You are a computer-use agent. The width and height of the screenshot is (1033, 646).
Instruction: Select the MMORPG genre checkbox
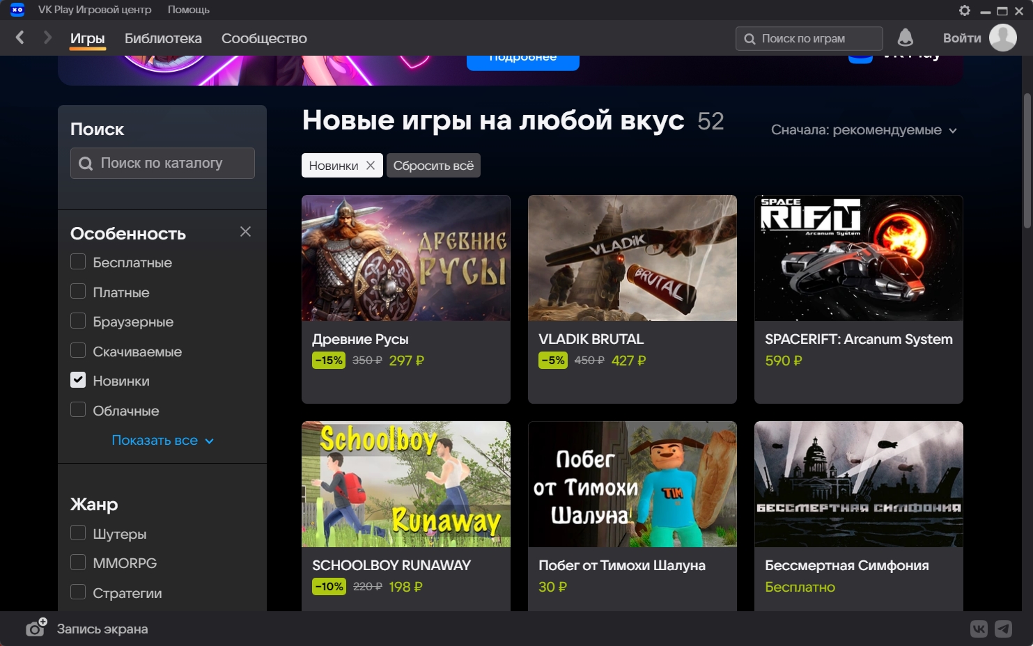(x=78, y=562)
